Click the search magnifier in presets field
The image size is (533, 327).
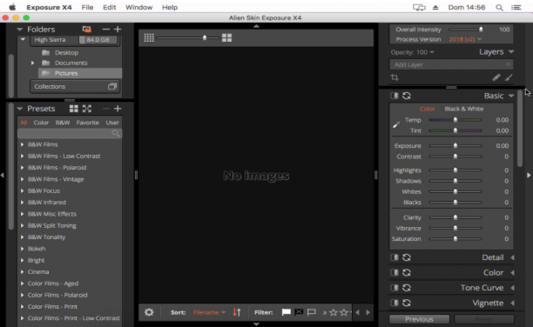pos(116,133)
